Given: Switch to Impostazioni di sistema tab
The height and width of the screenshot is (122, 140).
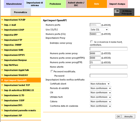Looking at the screenshot, I should click(x=35, y=4).
